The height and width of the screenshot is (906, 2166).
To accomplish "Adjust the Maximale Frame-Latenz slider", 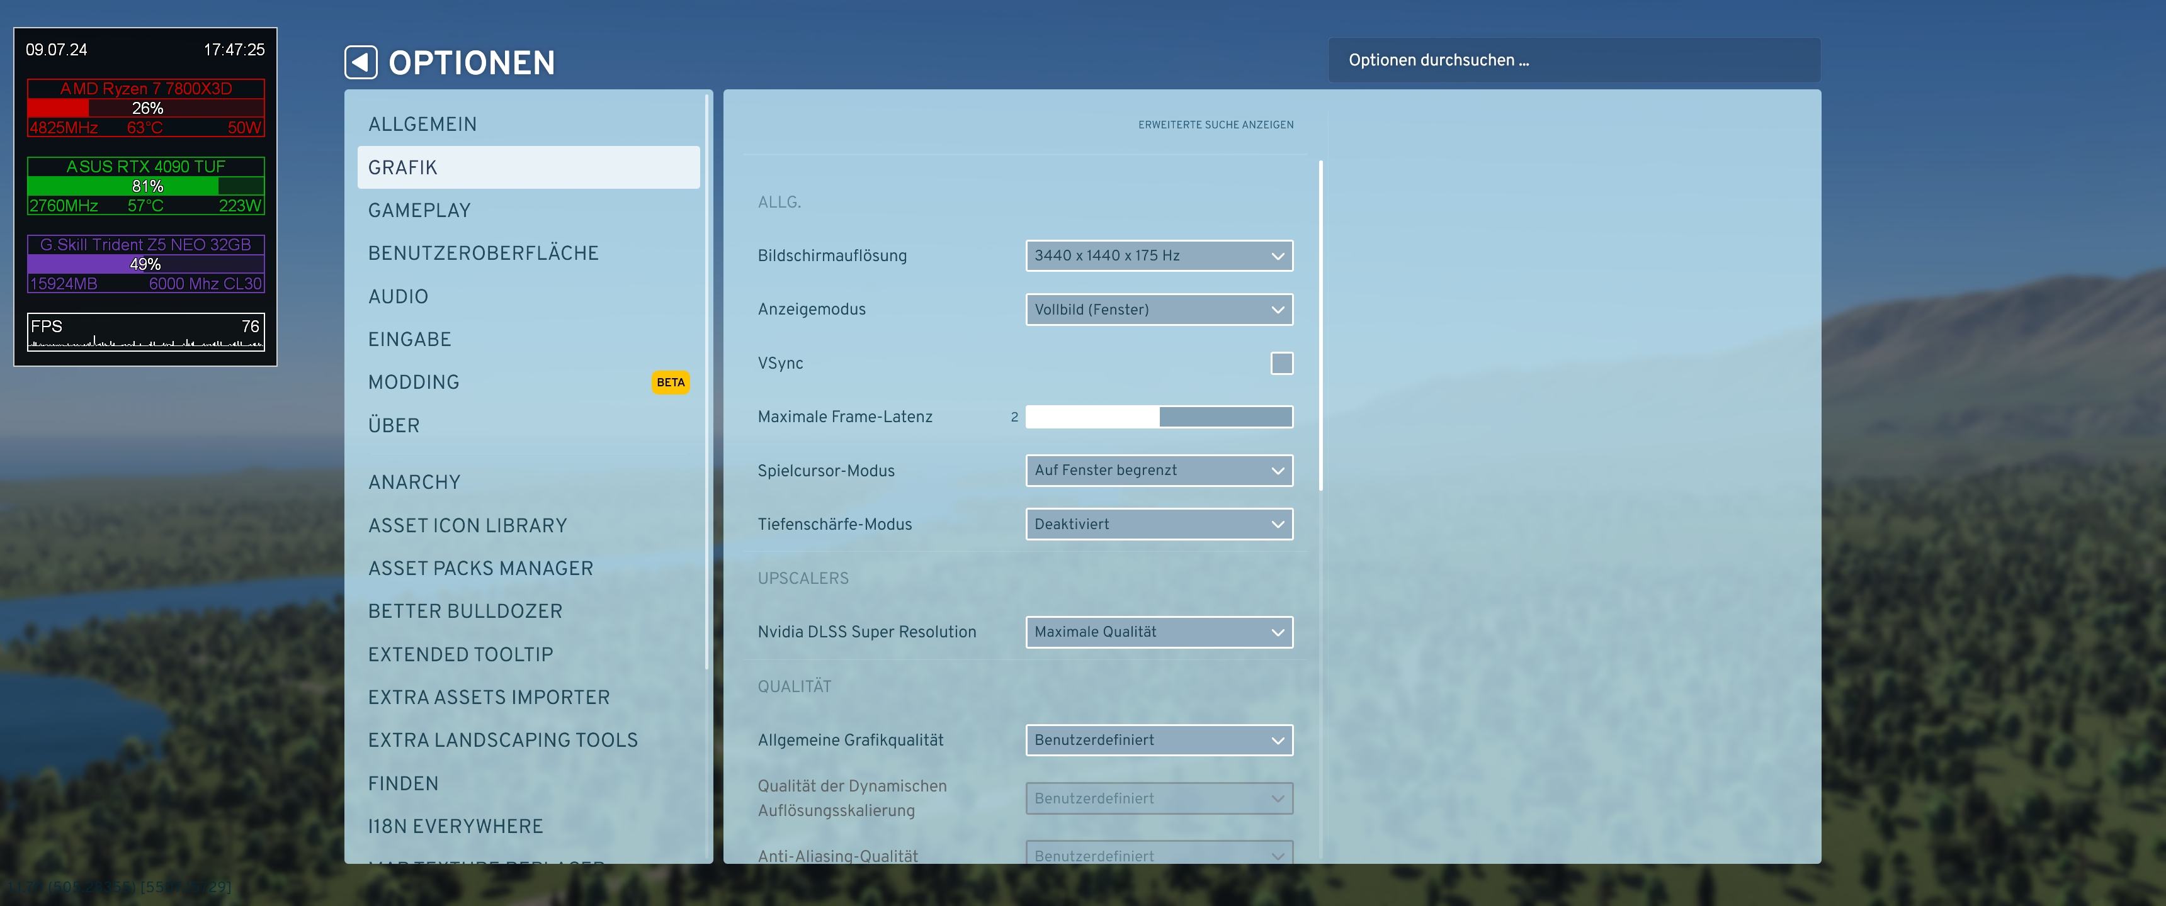I will [x=1159, y=417].
